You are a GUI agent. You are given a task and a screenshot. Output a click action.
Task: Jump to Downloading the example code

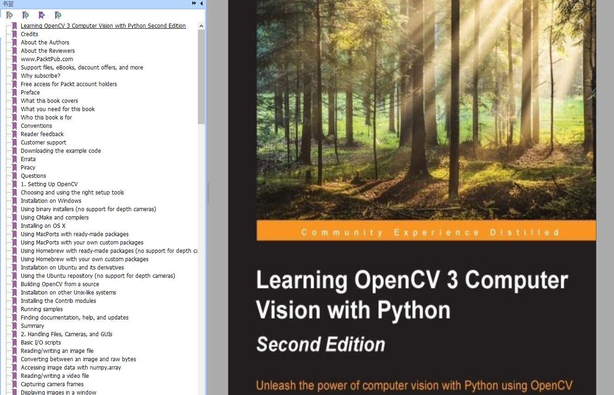[61, 151]
